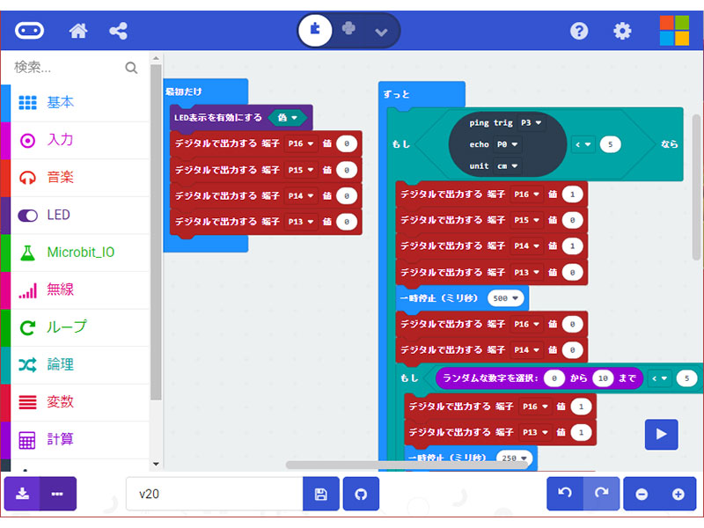
Task: Open the GitHub repository button
Action: click(361, 495)
